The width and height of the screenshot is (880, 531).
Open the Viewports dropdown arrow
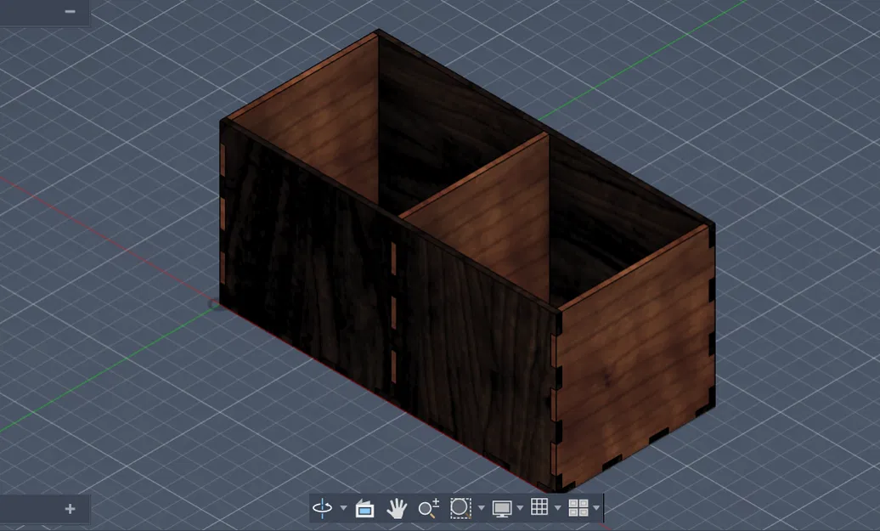click(596, 508)
